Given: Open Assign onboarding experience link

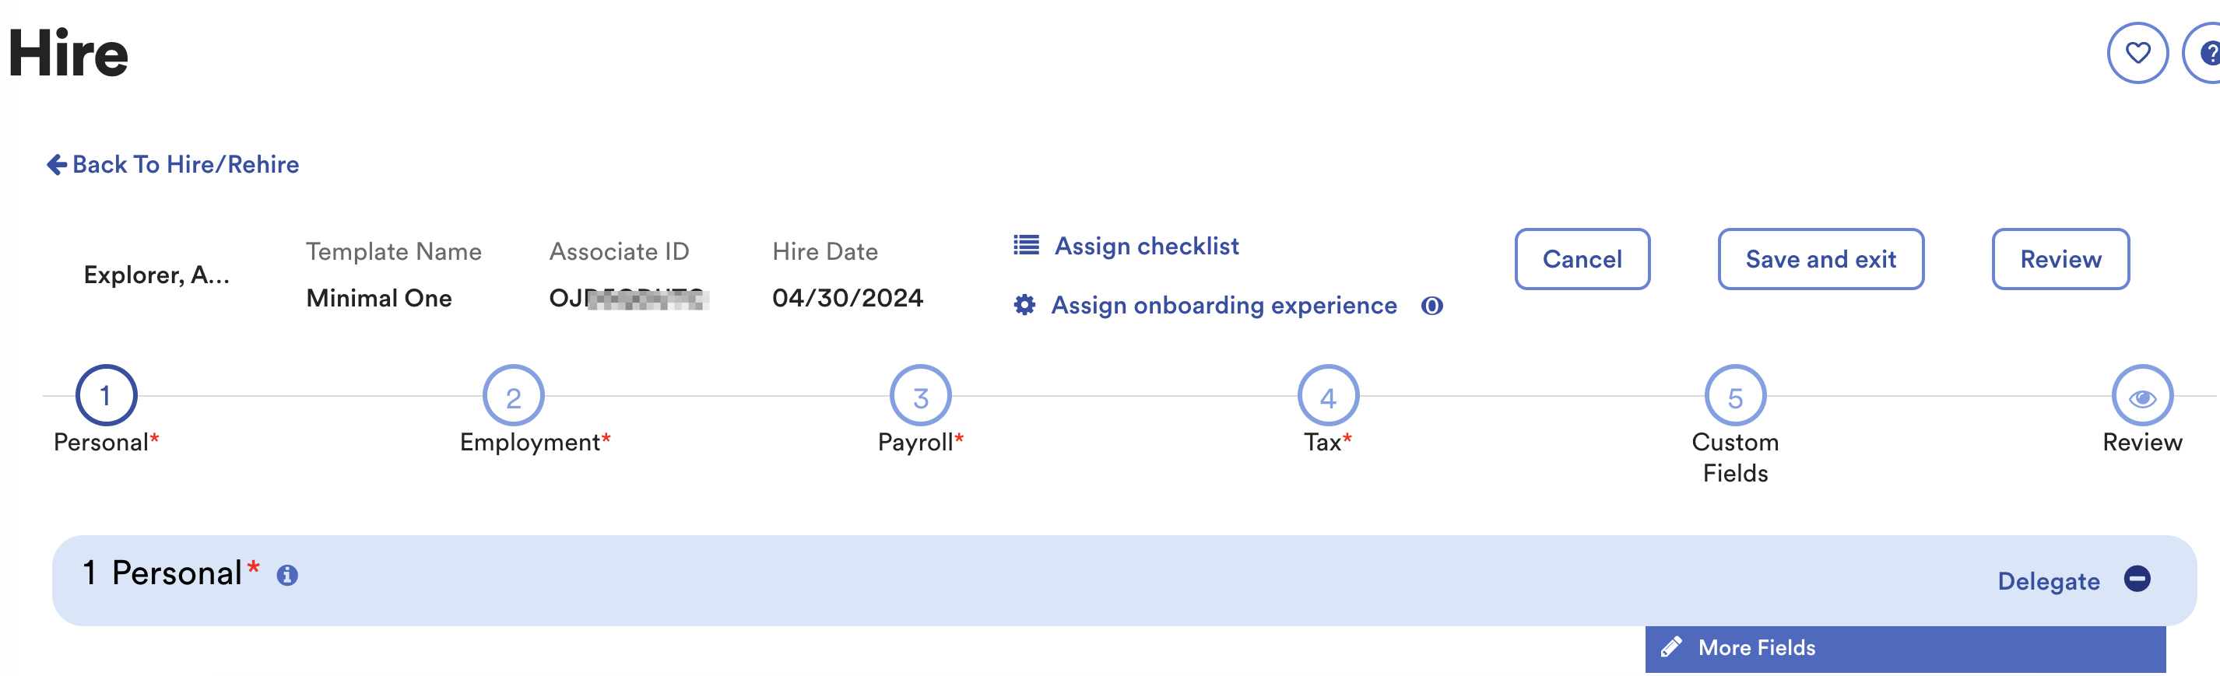Looking at the screenshot, I should (1223, 306).
